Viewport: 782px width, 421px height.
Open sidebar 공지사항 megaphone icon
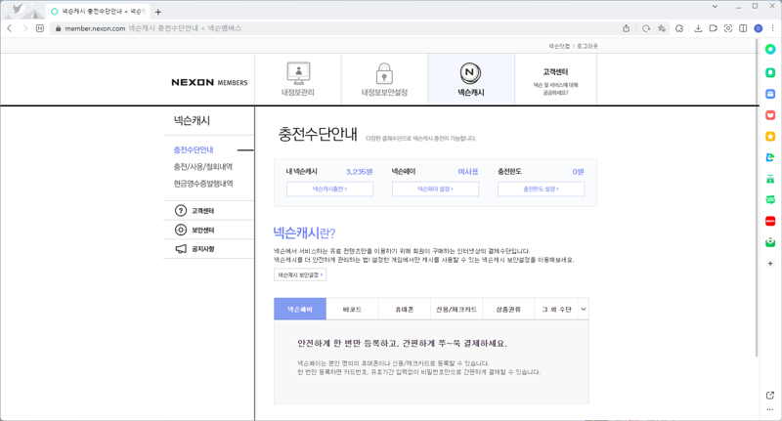181,249
